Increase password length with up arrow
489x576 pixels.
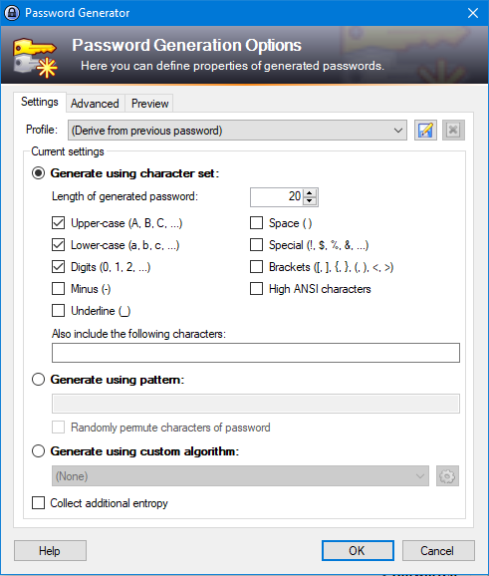pyautogui.click(x=310, y=193)
